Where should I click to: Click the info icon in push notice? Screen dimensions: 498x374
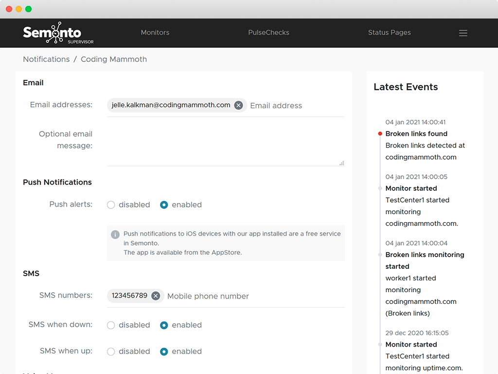coord(115,234)
